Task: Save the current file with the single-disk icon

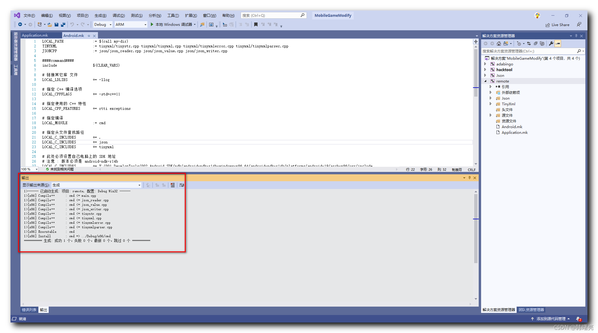Action: (56, 25)
